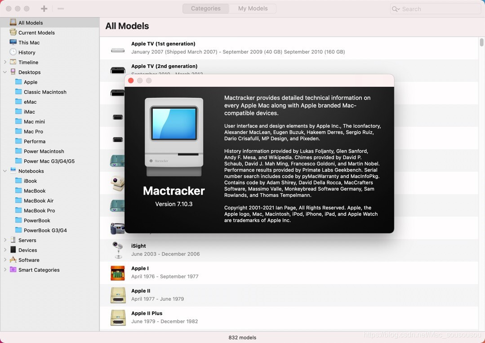
Task: Switch to the Categories tab
Action: click(x=206, y=9)
